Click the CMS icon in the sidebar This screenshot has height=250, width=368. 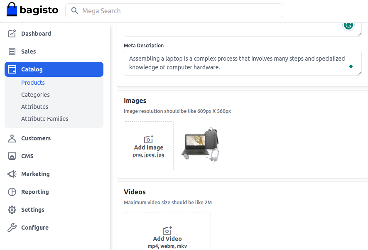pyautogui.click(x=11, y=156)
